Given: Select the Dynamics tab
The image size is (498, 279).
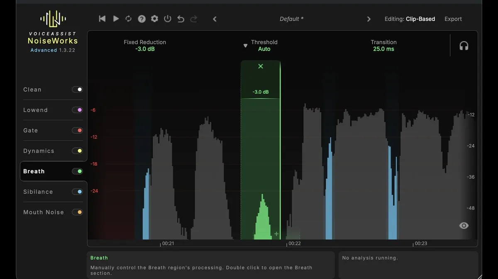Looking at the screenshot, I should pos(39,151).
